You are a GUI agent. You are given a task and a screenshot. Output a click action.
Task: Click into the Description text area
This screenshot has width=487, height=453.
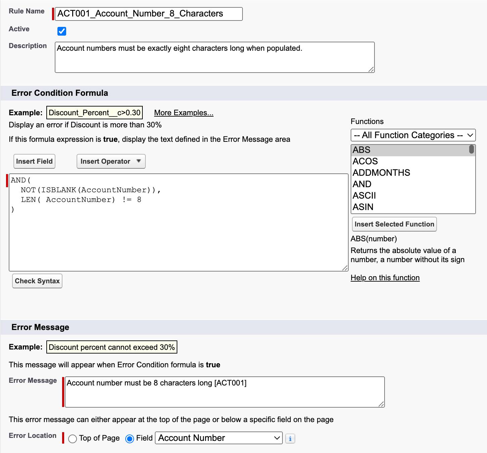[x=215, y=57]
